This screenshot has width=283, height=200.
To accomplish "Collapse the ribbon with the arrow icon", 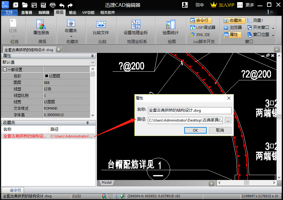I will 271,12.
